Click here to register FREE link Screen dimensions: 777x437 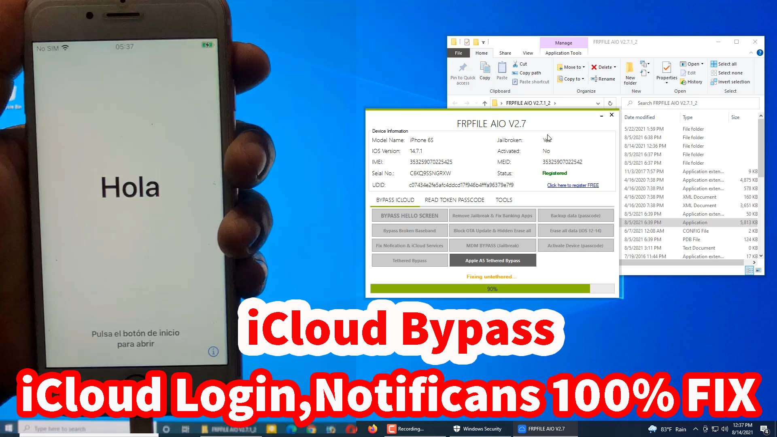tap(572, 185)
